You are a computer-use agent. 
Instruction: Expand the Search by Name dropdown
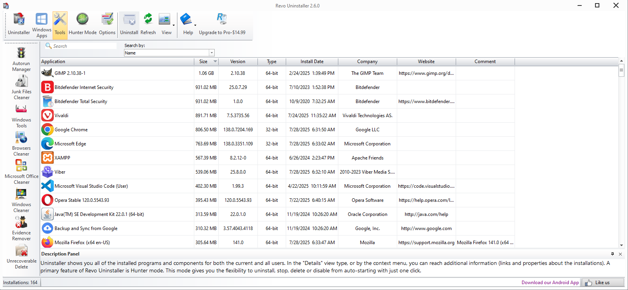pos(212,53)
